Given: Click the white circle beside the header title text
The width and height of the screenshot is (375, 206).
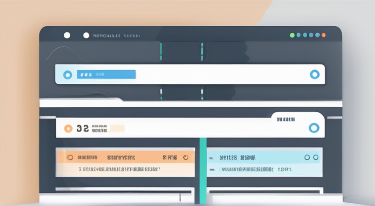Looking at the screenshot, I should (x=86, y=36).
